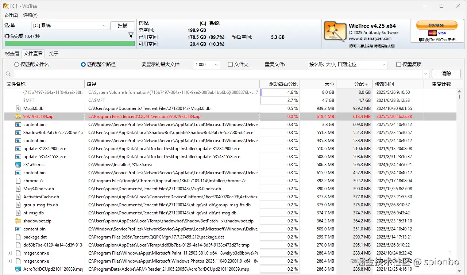
Task: Click the filter funnel icon
Action: point(131,35)
